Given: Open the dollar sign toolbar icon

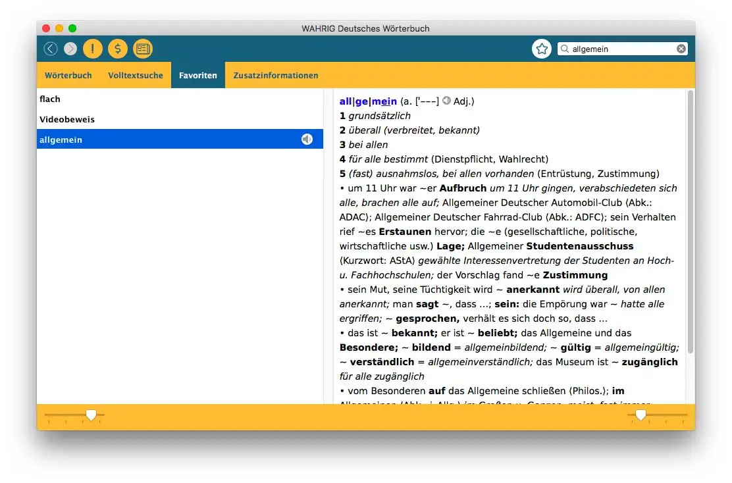Looking at the screenshot, I should (x=118, y=48).
